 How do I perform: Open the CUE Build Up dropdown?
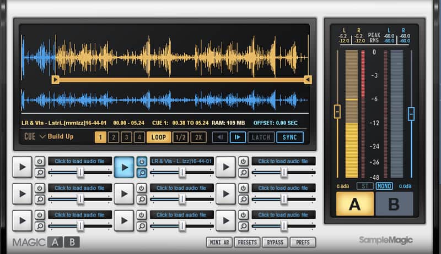49,136
